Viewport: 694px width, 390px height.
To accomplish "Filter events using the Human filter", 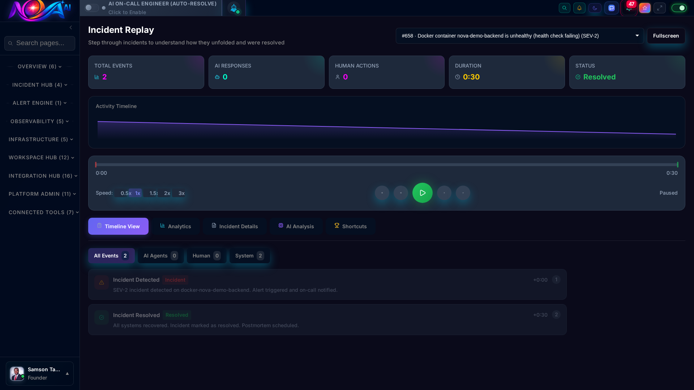I will pyautogui.click(x=206, y=256).
